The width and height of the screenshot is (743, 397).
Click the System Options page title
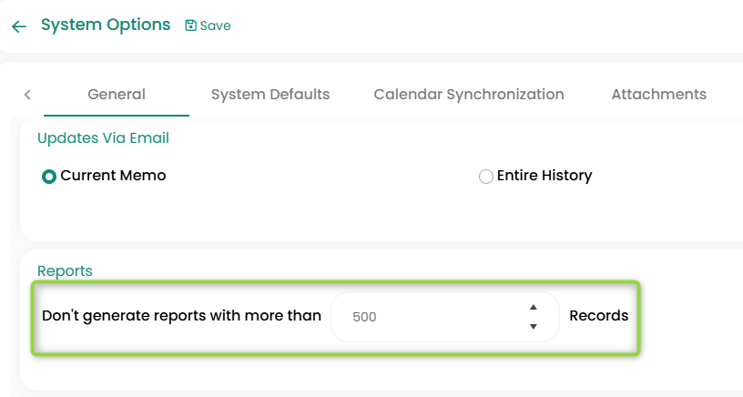pyautogui.click(x=106, y=25)
